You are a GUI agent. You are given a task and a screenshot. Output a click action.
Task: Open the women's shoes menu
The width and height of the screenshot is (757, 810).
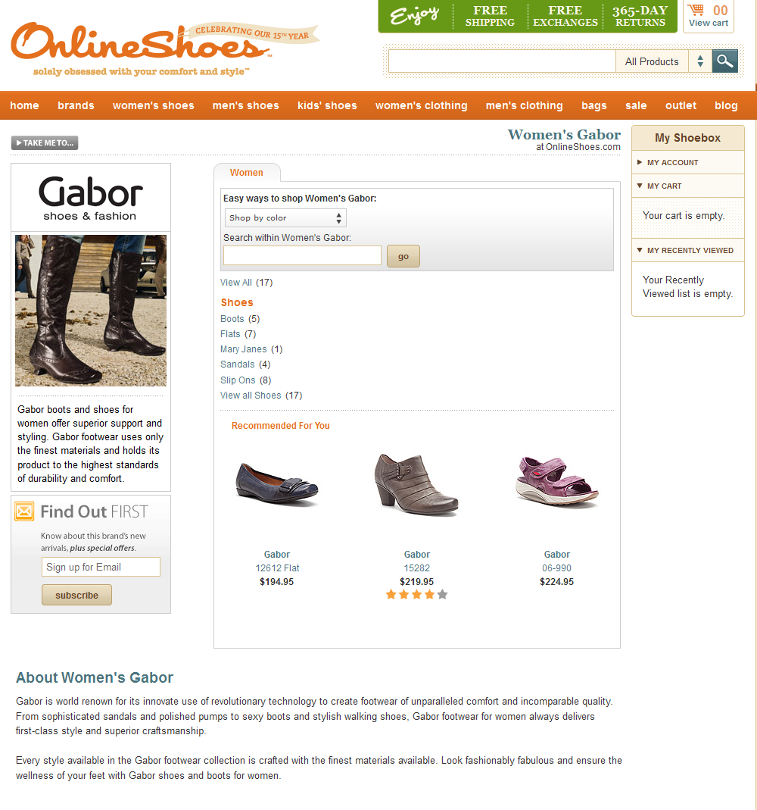(x=153, y=105)
